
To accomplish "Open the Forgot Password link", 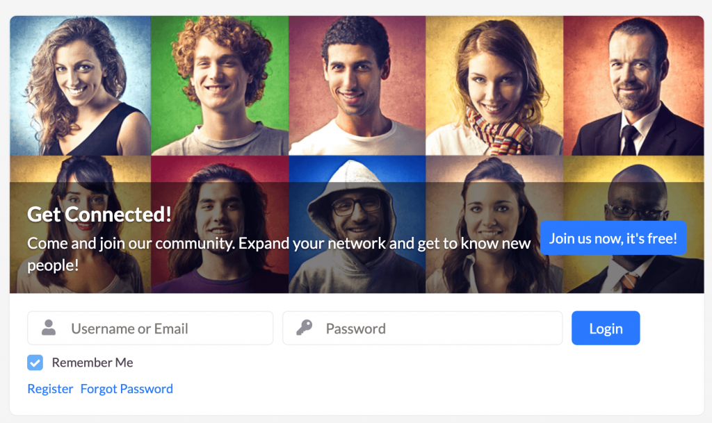I will point(127,389).
